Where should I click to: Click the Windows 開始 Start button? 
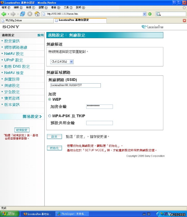pos(9,214)
